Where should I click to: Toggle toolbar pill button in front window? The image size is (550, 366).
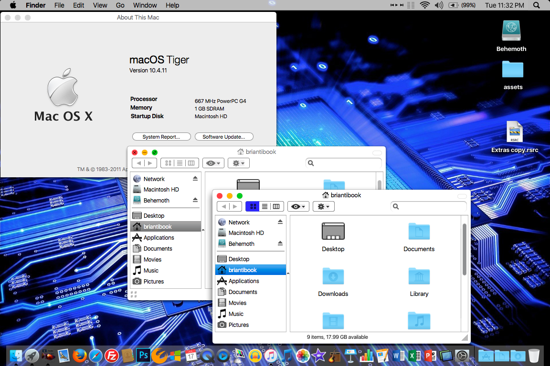click(x=462, y=196)
